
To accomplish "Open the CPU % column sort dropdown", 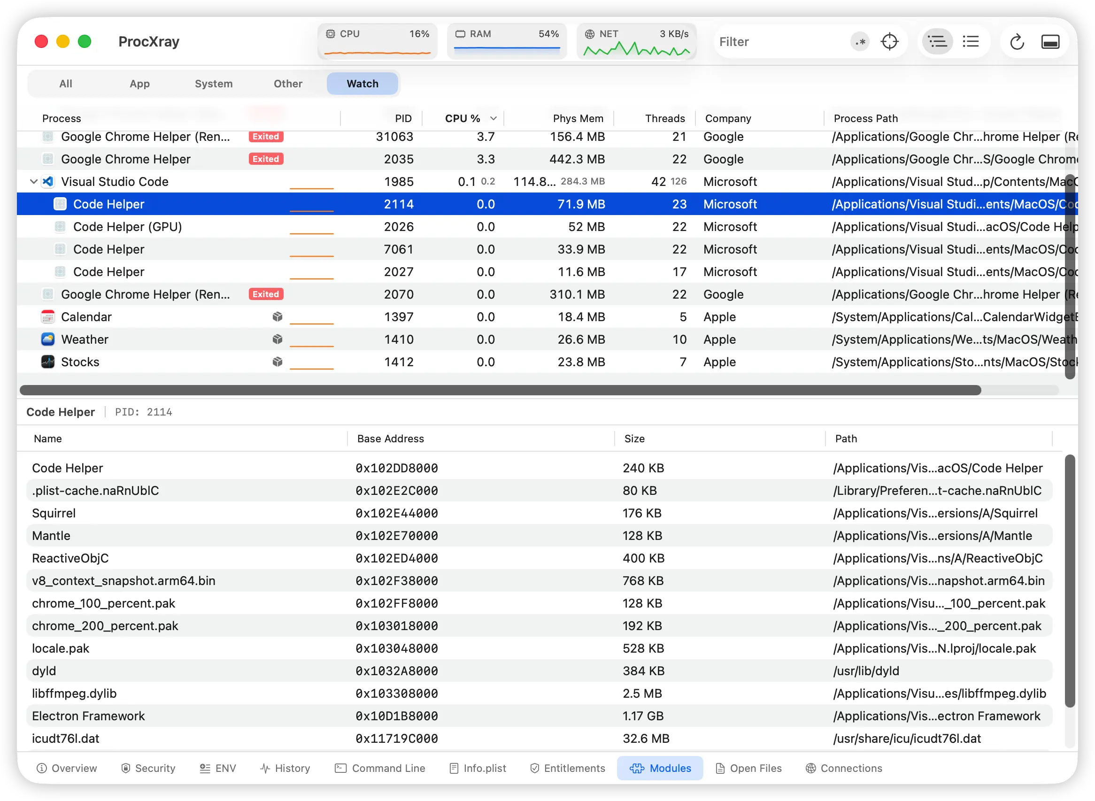I will [x=494, y=118].
